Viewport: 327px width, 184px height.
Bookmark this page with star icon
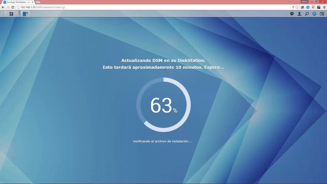coord(297,7)
